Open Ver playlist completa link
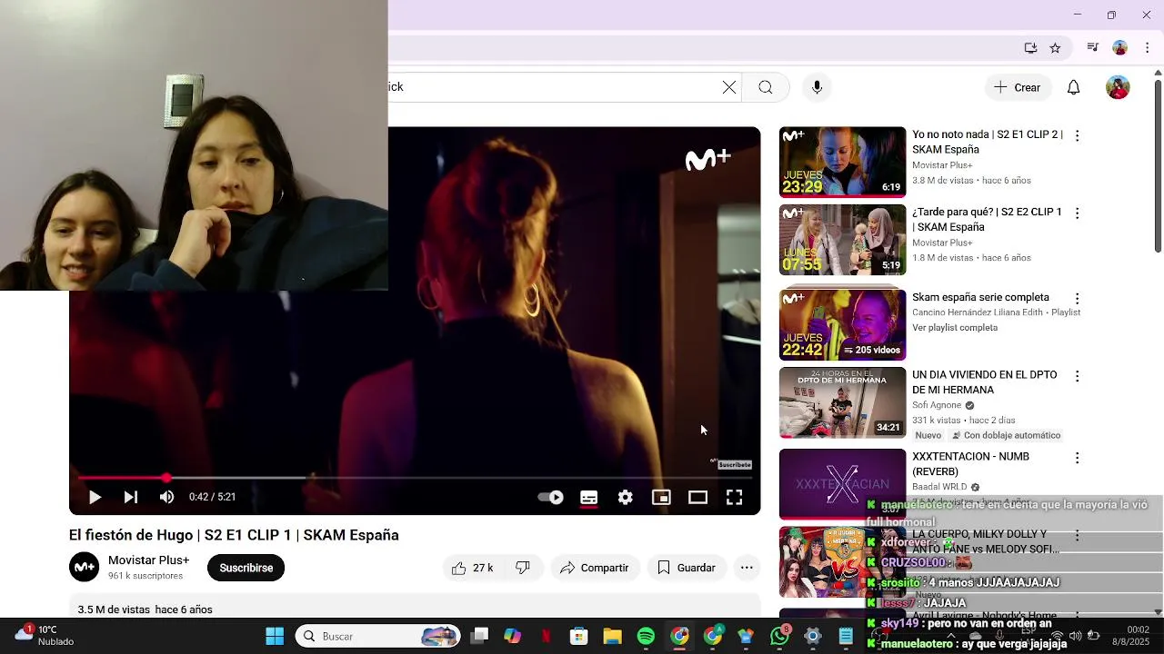This screenshot has height=654, width=1164. tap(955, 328)
